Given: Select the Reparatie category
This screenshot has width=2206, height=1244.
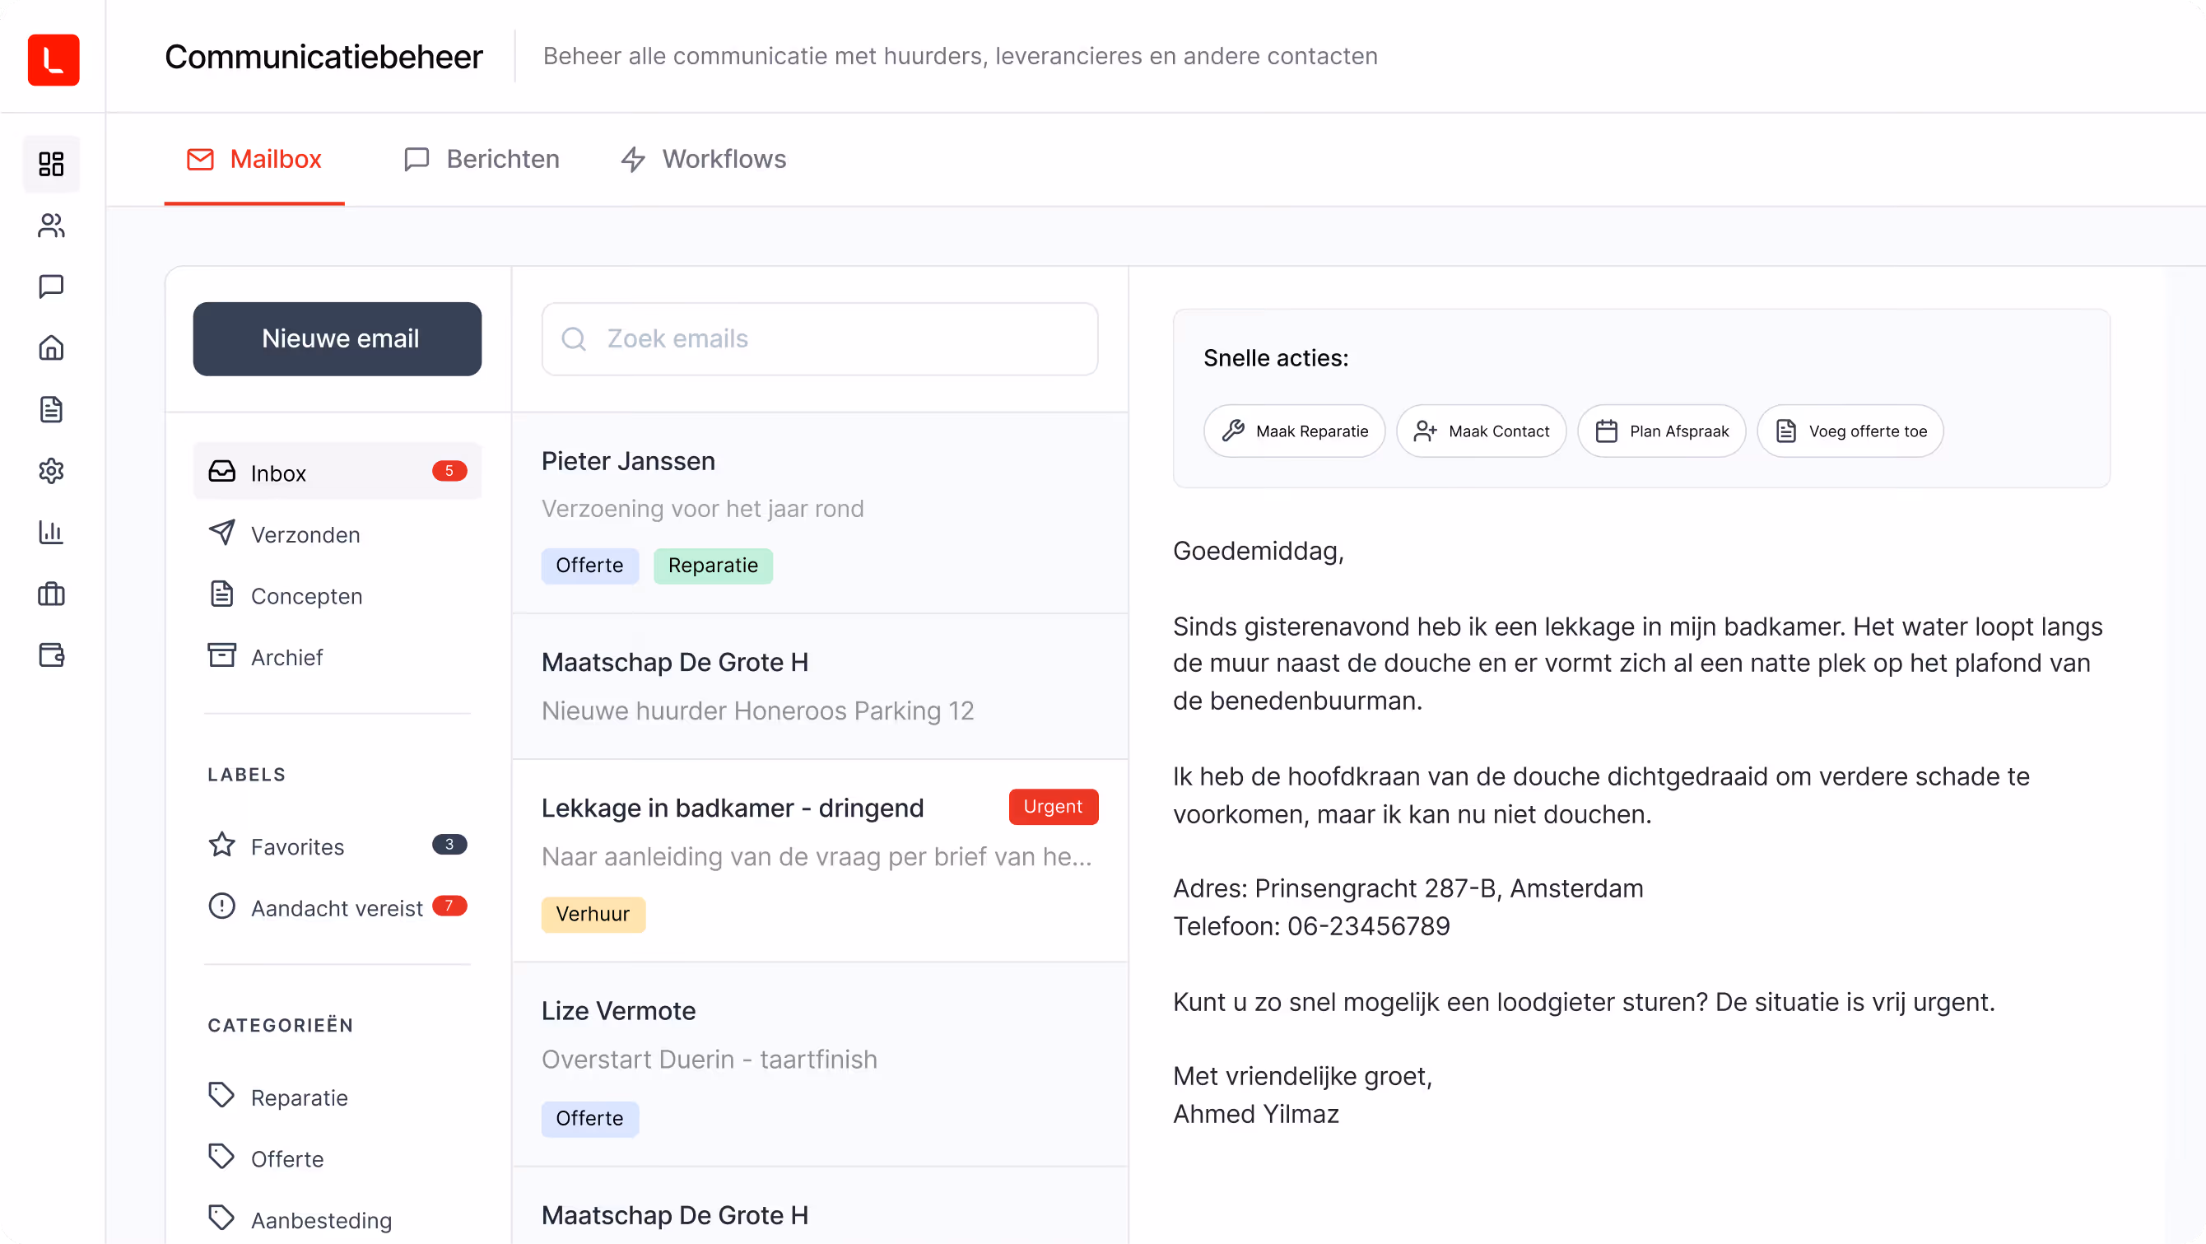Looking at the screenshot, I should tap(337, 1097).
